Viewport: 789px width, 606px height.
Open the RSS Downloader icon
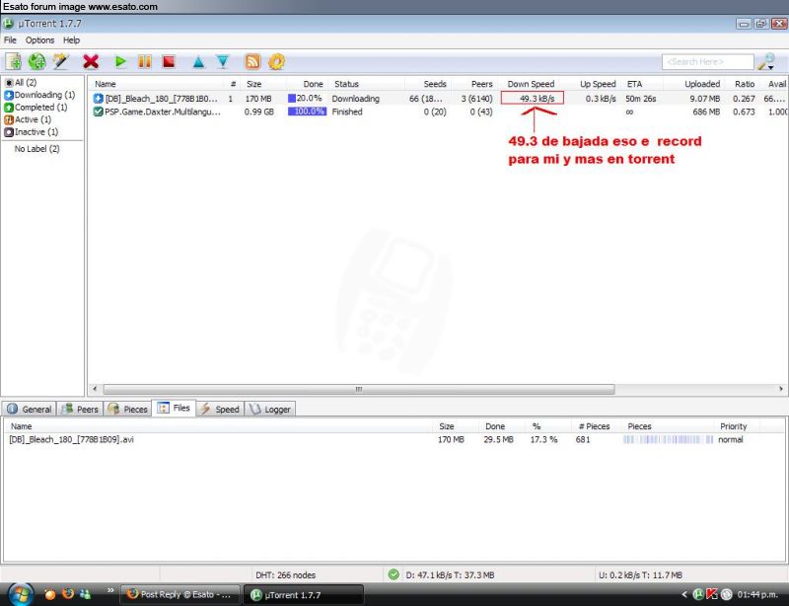[x=252, y=61]
